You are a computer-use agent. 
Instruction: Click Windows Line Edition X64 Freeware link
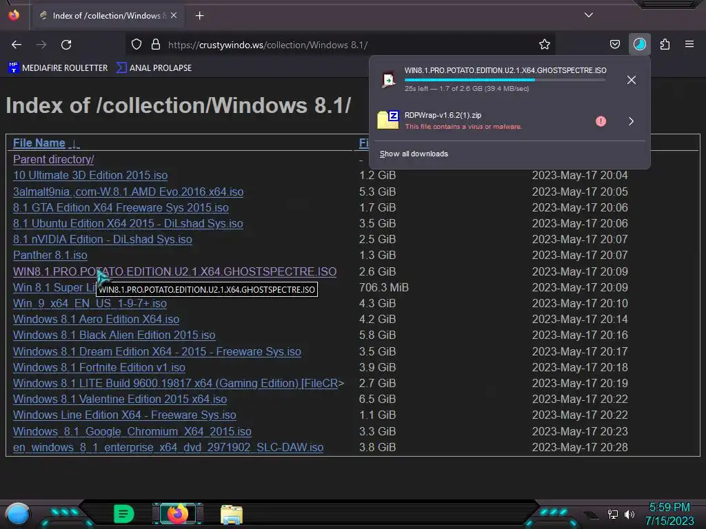[124, 415]
